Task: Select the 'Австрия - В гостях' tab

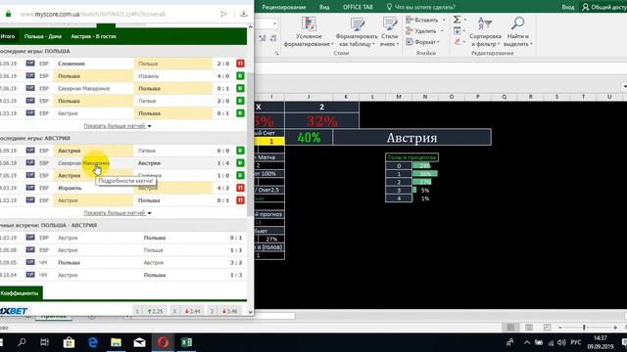Action: click(94, 36)
